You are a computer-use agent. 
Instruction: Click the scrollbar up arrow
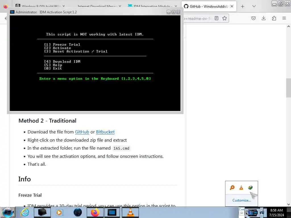click(x=288, y=26)
